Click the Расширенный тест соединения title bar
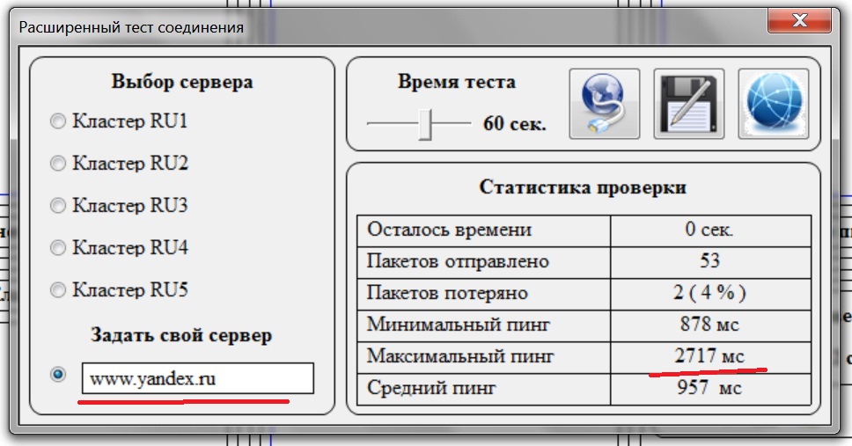 [x=352, y=26]
